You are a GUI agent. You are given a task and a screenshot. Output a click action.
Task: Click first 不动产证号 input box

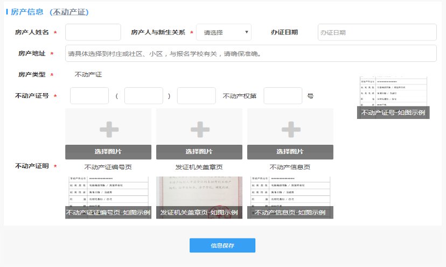click(x=89, y=96)
